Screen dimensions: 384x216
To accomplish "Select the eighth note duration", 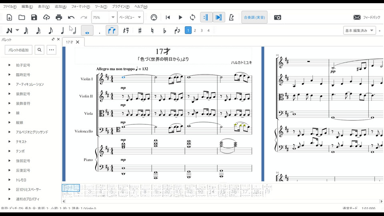I will tap(50, 31).
